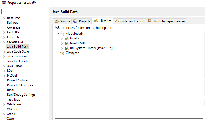Click the JavaFX SDK library icon

coord(66,43)
